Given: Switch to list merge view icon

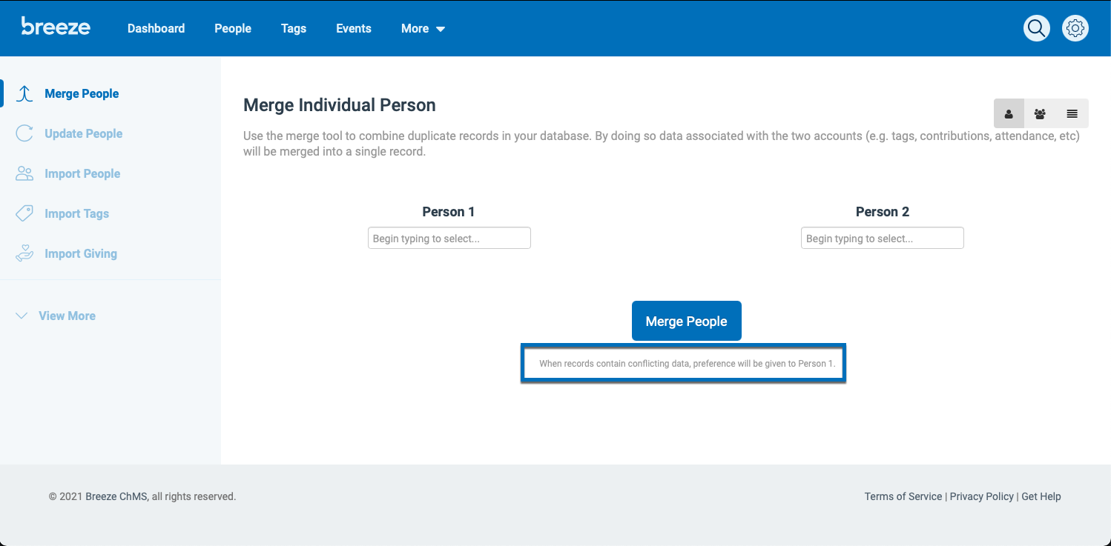Looking at the screenshot, I should [x=1072, y=114].
